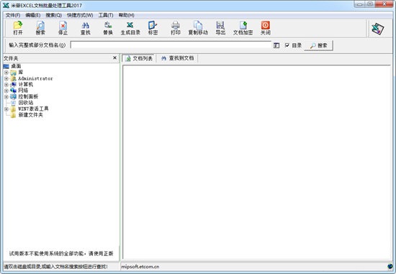This screenshot has height=274, width=396.
Task: Click the globe icon in the status bar
Action: coord(390,266)
